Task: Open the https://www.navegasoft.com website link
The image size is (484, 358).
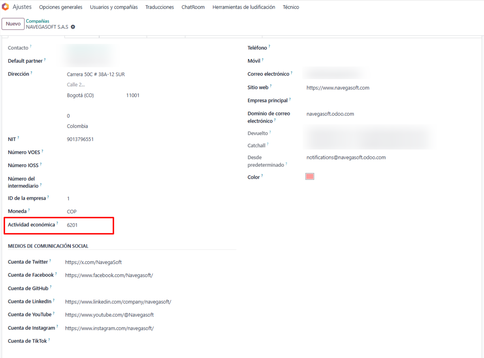Action: (338, 88)
